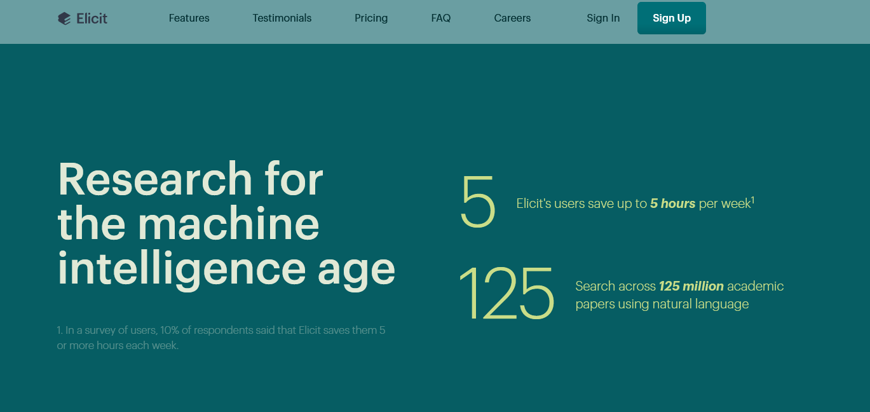
Task: Click the natural language search caption
Action: [x=679, y=295]
